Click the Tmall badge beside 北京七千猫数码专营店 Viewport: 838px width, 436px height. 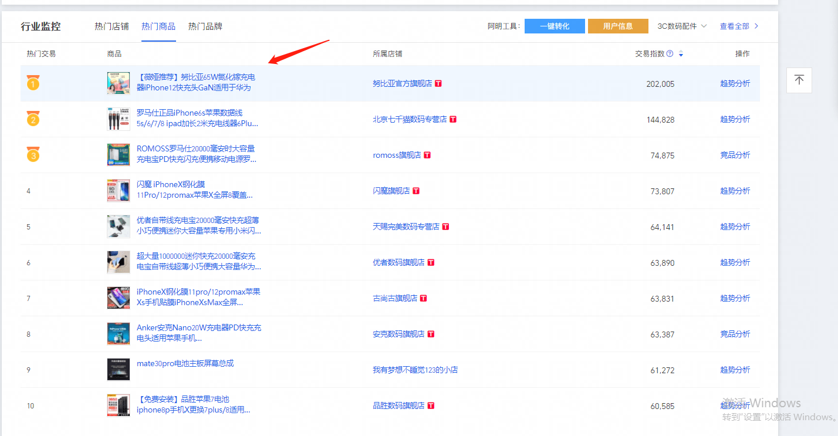[453, 119]
